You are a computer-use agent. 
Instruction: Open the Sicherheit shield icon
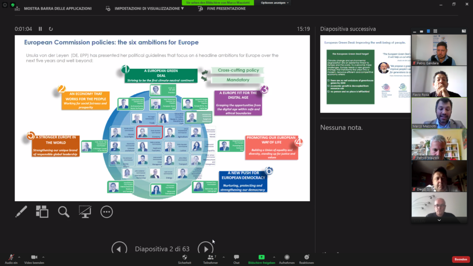click(x=184, y=257)
